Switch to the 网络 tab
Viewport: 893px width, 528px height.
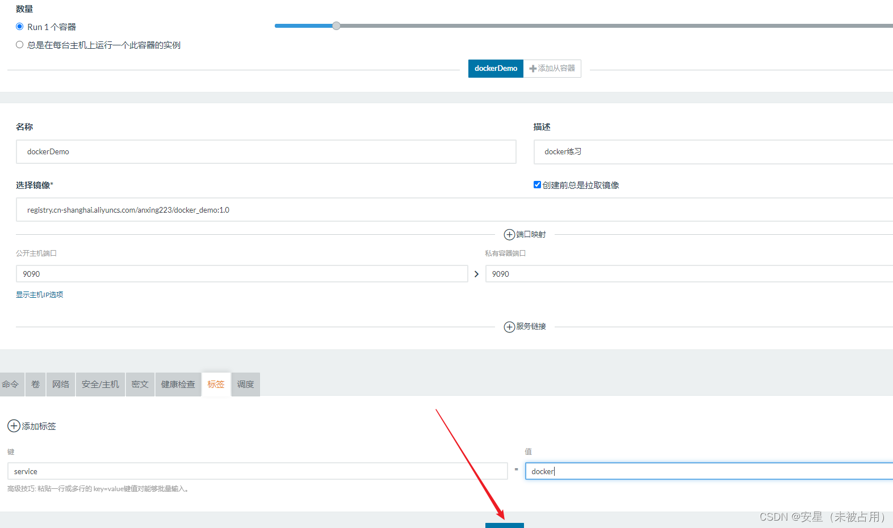tap(61, 385)
